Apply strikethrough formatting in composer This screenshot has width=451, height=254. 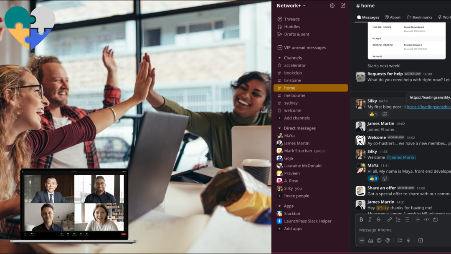378,219
